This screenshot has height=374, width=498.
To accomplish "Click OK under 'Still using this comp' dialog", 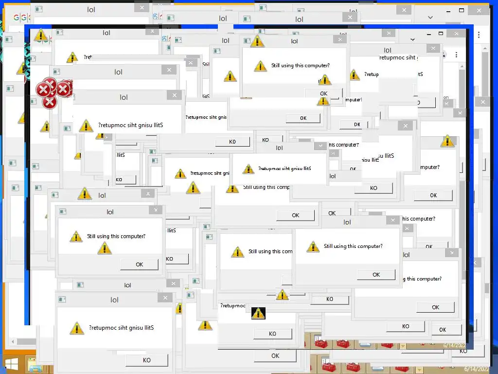I will pos(295,215).
